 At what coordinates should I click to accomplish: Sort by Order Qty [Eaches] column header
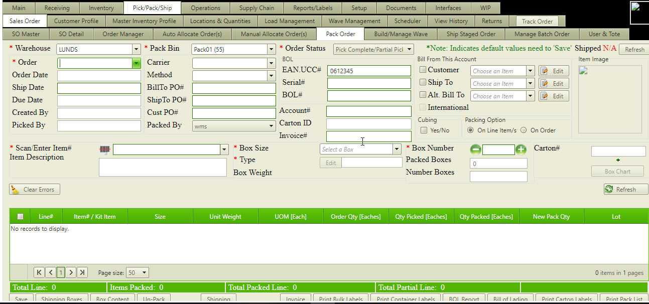(x=356, y=217)
